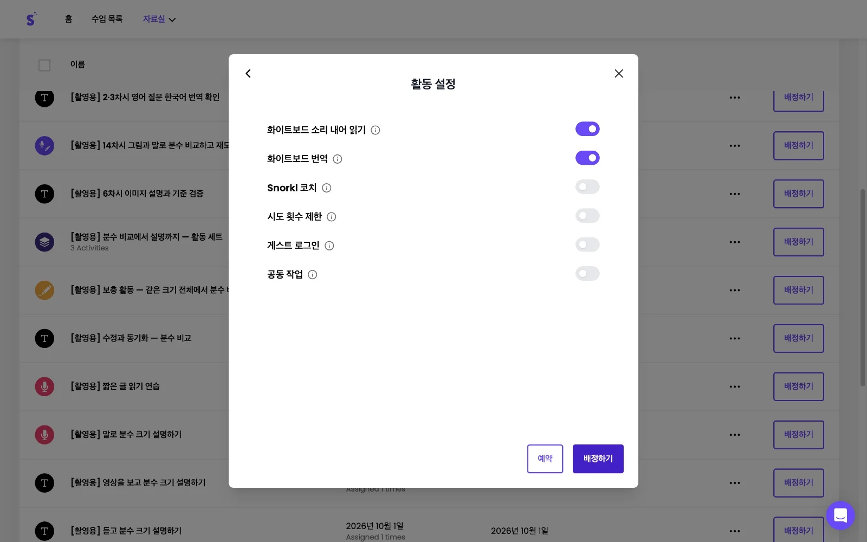Open more options for 듣고 분수 크기 row
The width and height of the screenshot is (867, 542).
(x=735, y=531)
